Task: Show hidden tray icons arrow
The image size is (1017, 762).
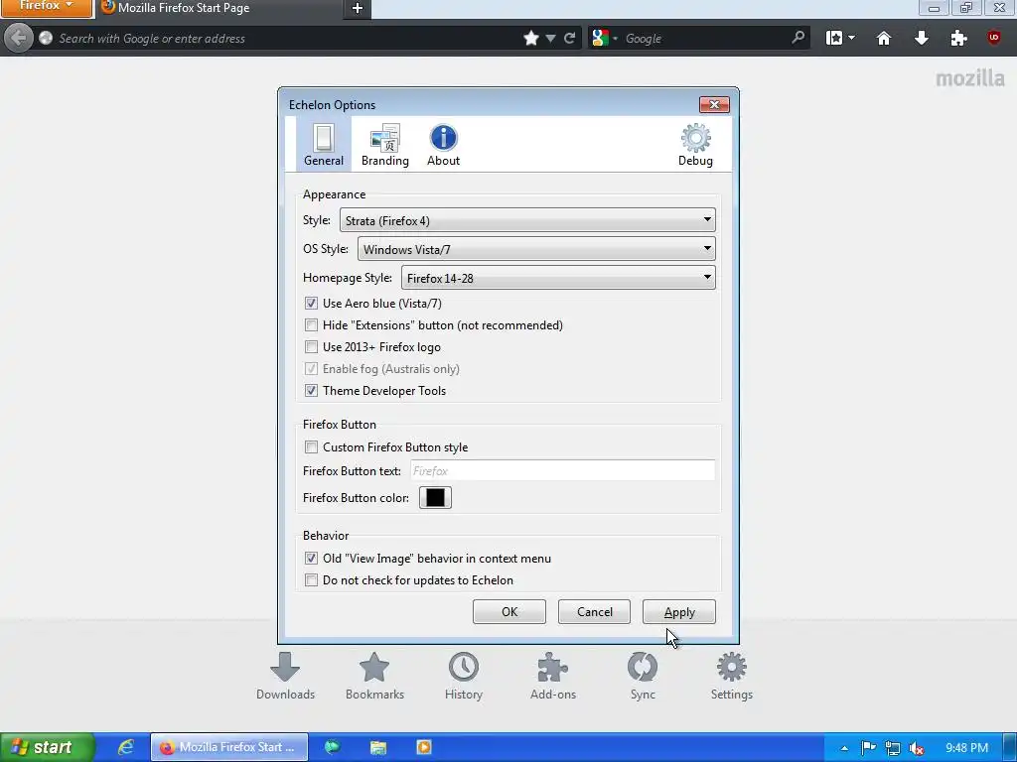Action: pos(844,748)
